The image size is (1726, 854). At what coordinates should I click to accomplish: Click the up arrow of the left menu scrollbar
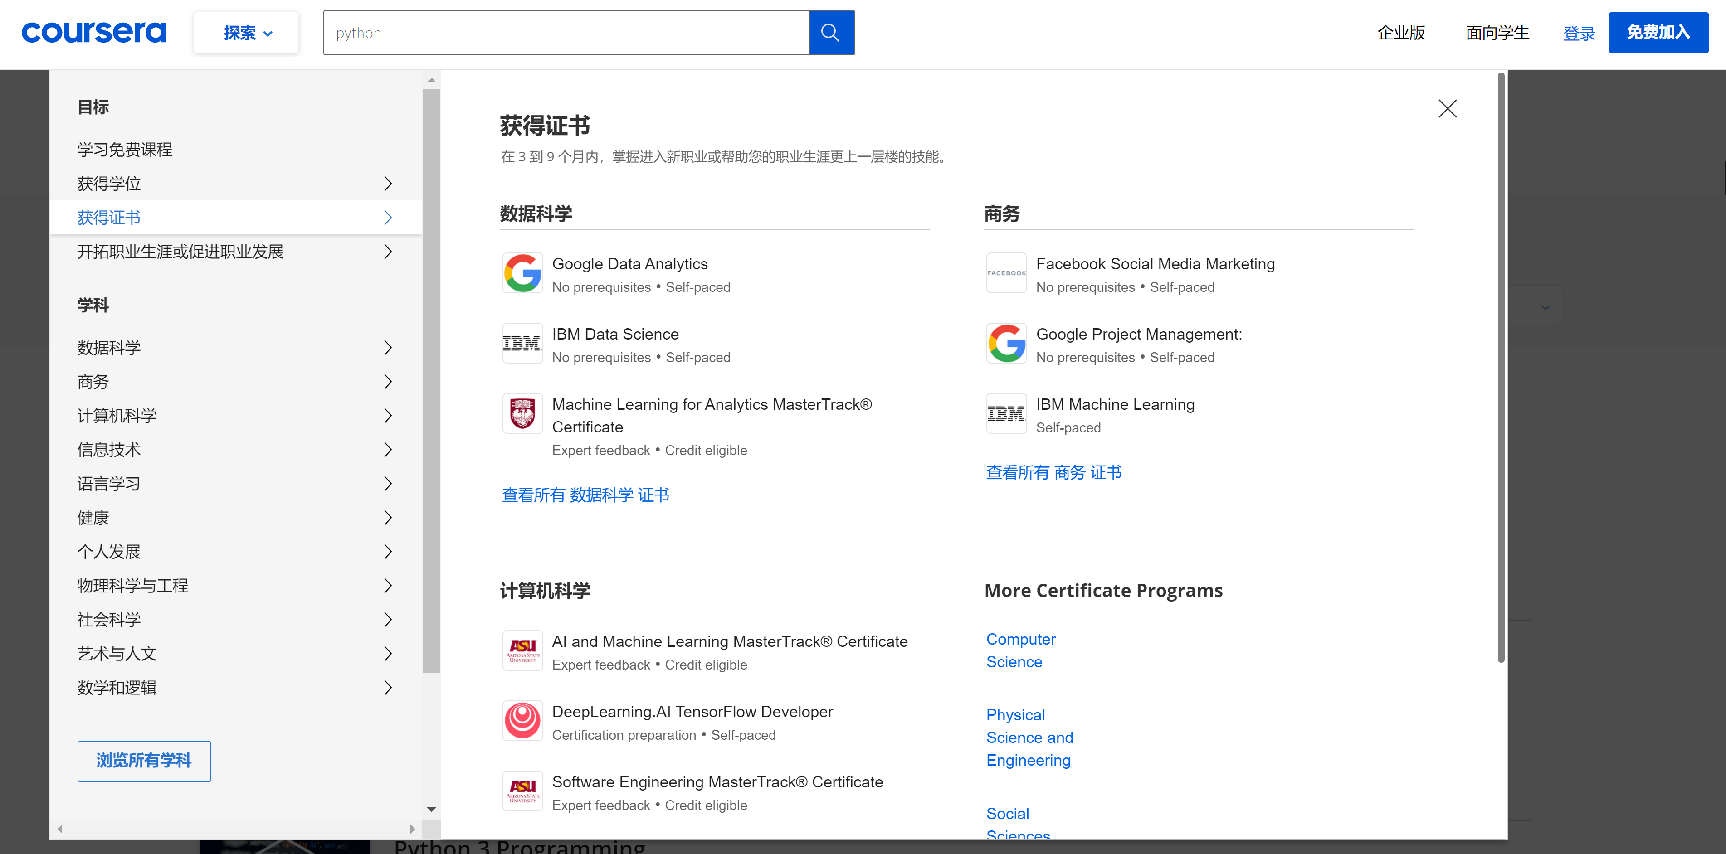click(432, 80)
